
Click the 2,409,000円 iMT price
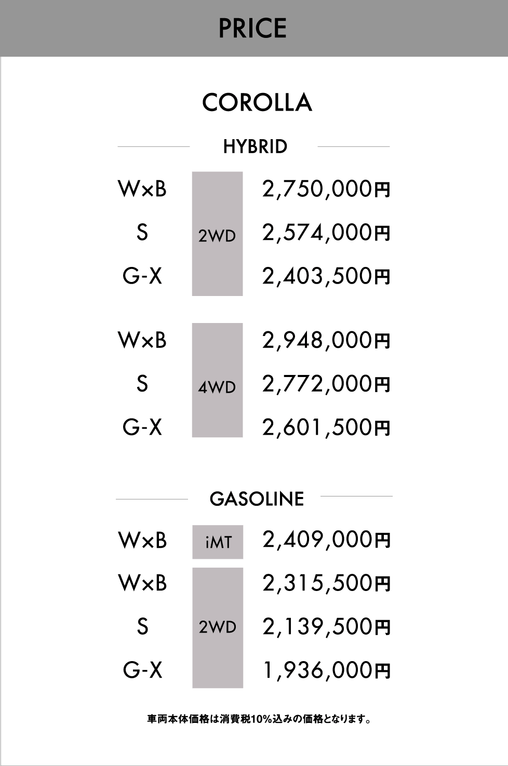326,540
